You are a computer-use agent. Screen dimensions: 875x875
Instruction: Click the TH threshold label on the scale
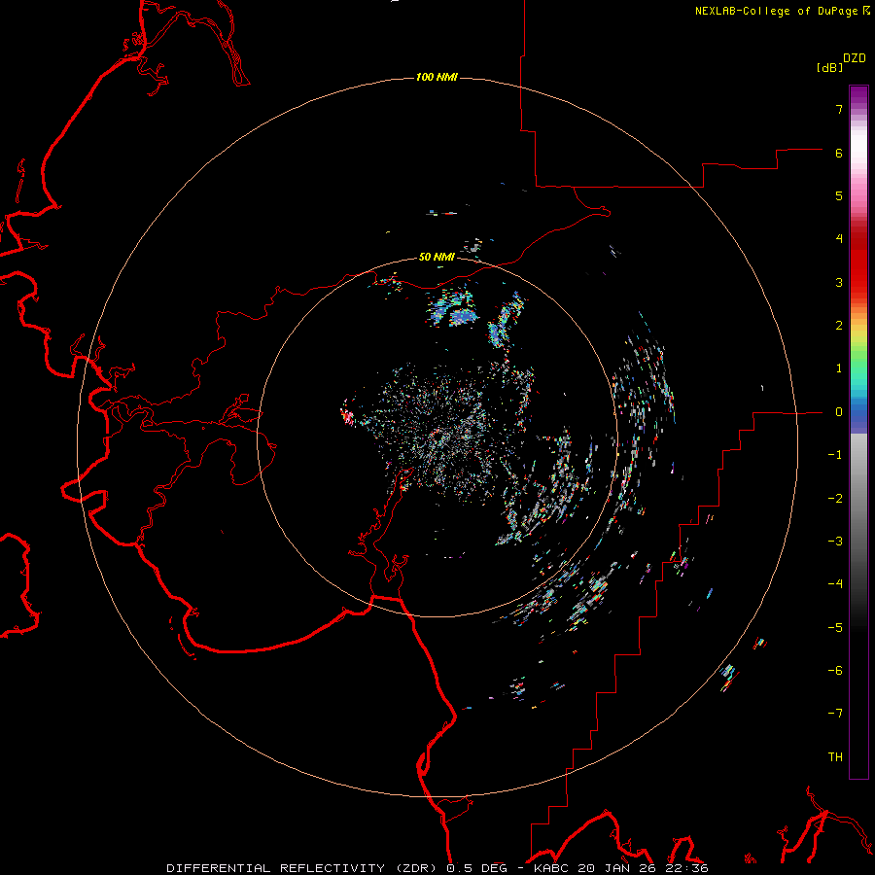coord(835,757)
